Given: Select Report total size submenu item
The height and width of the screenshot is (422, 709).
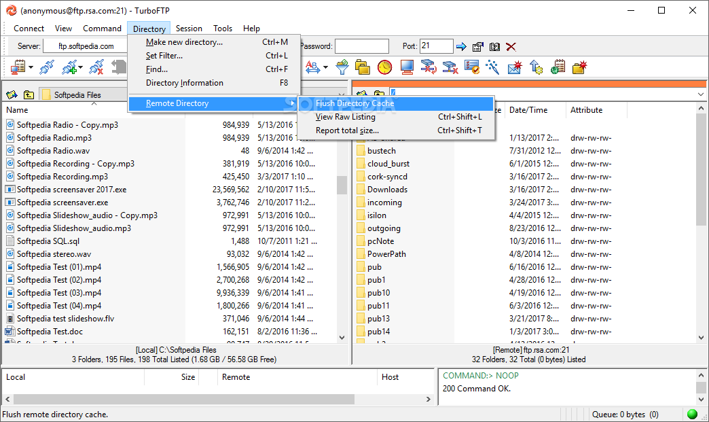Looking at the screenshot, I should (x=396, y=130).
